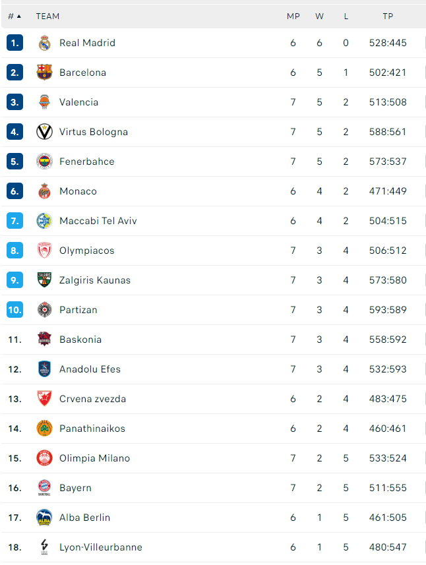Click the Alba Berlin team logo
Screen dimensions: 426x565
point(44,518)
